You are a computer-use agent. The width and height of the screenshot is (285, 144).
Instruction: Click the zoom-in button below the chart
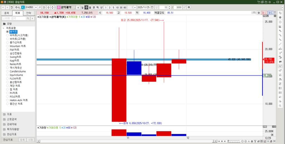245,141
